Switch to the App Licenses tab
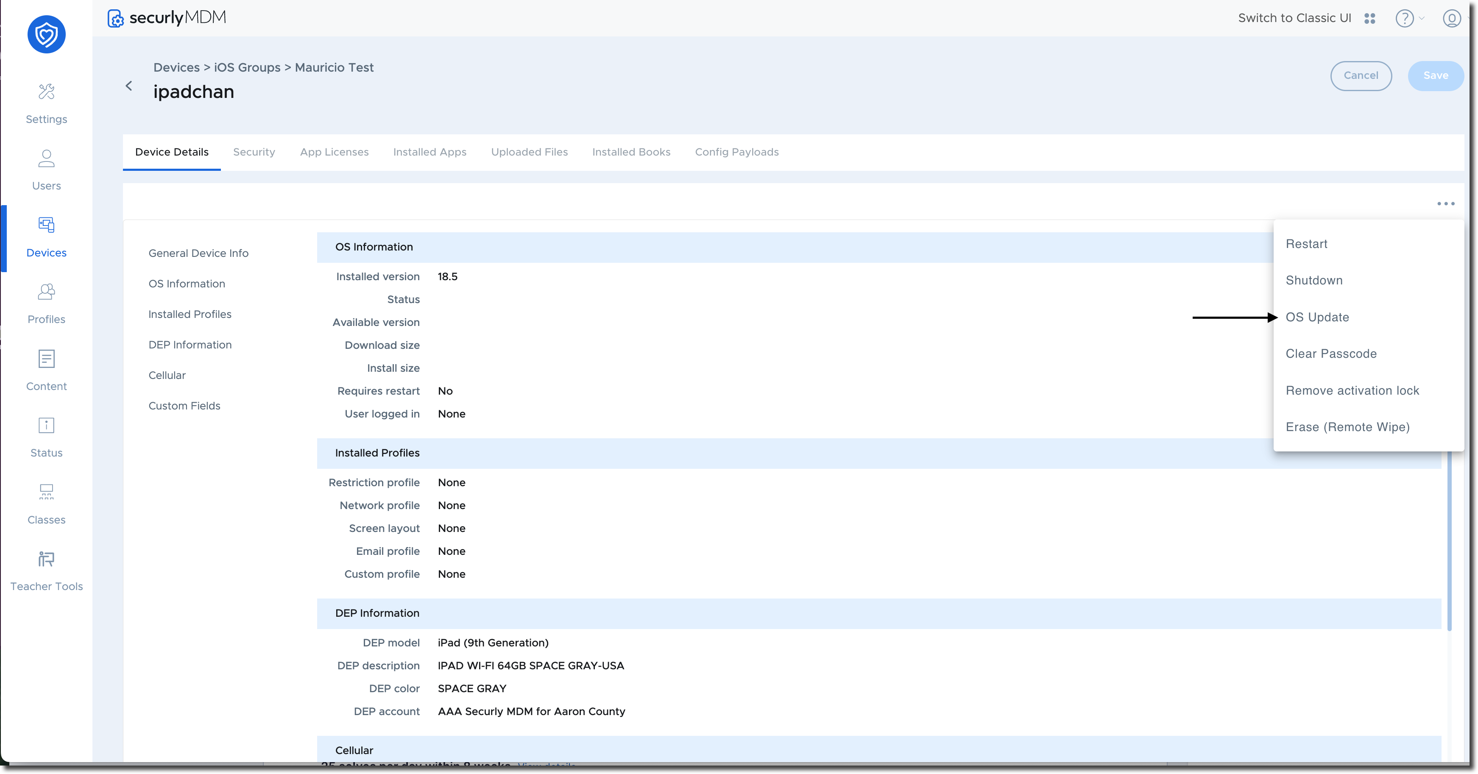The width and height of the screenshot is (1478, 774). [334, 152]
